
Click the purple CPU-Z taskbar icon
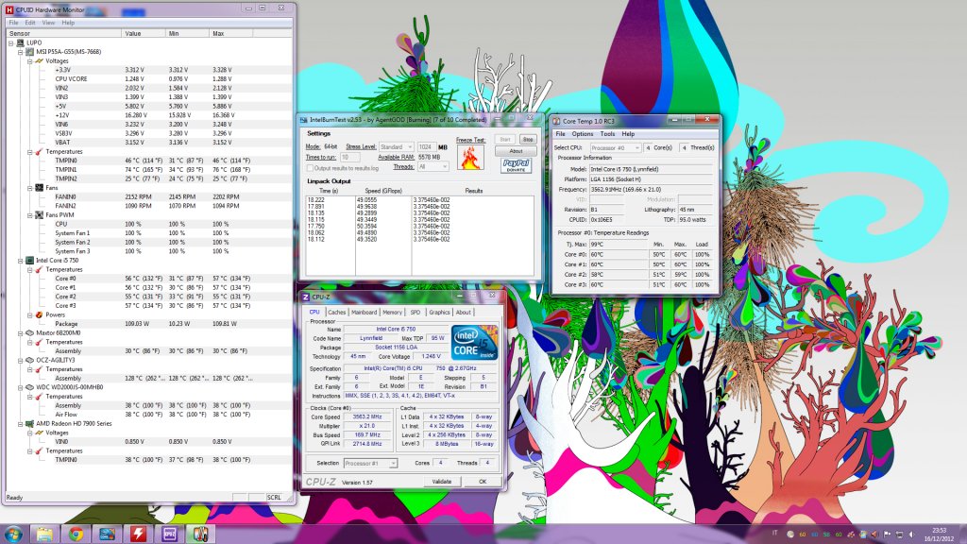169,535
